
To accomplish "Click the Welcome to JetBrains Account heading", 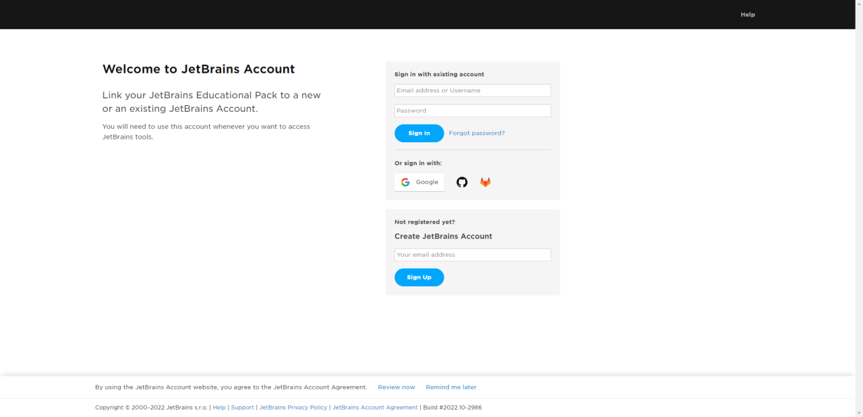I will click(199, 69).
